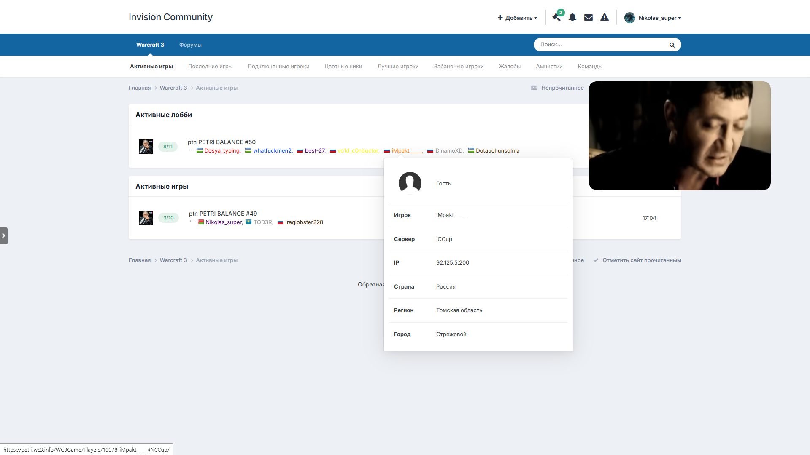
Task: Open the Добавить dropdown
Action: pos(518,18)
